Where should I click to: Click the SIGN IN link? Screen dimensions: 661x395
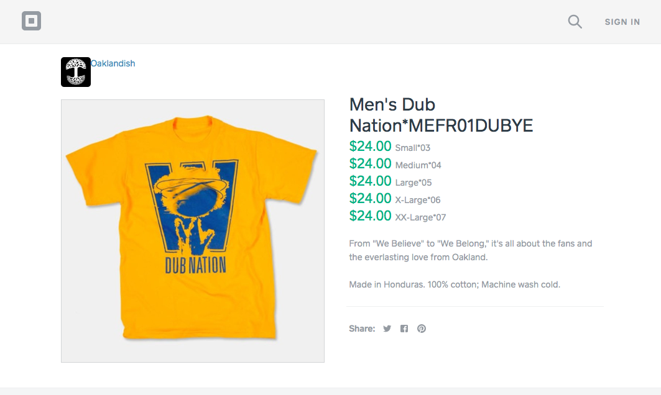click(x=622, y=22)
